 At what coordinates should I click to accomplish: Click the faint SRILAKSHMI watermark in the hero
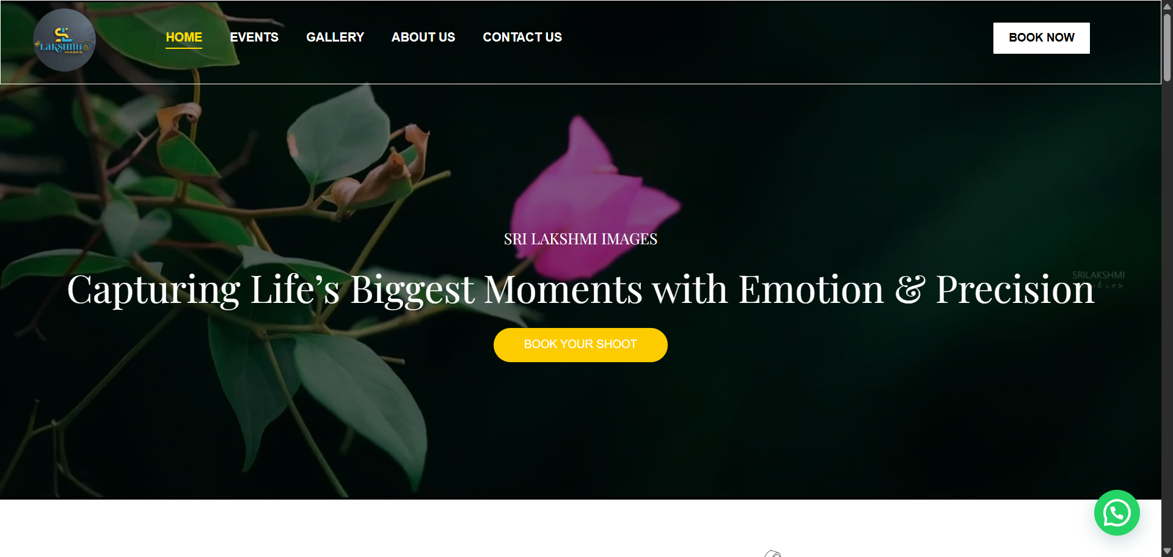point(1098,279)
